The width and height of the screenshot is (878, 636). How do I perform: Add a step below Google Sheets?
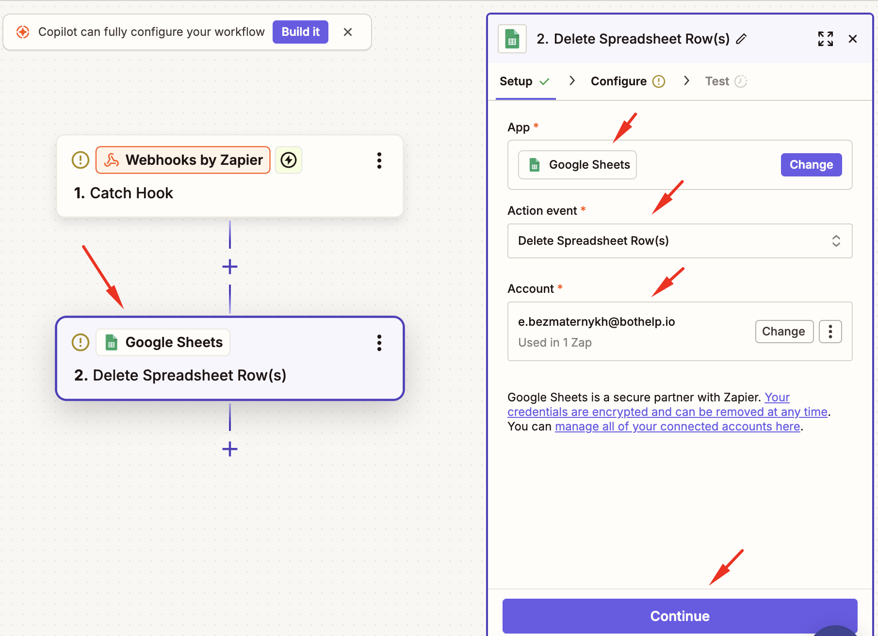tap(230, 449)
